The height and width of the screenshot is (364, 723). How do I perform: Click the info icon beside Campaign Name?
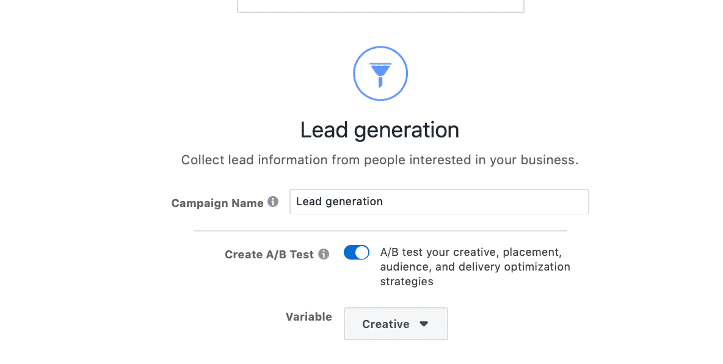point(273,202)
